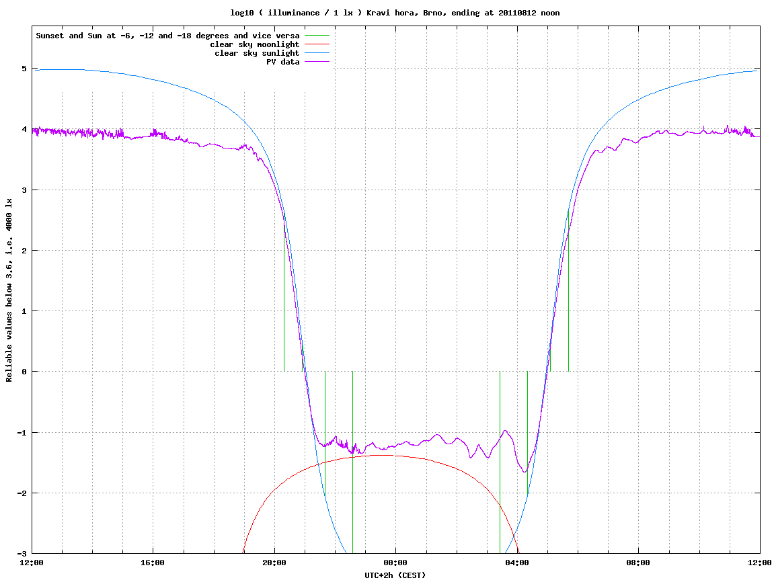Click the y-axis tick label 3
Image resolution: width=774 pixels, height=580 pixels.
[x=24, y=190]
